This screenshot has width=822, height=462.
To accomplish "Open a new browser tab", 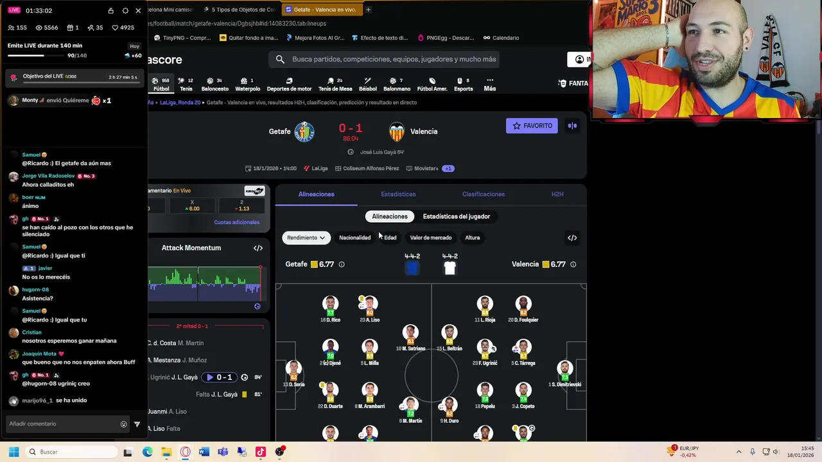I will click(368, 10).
